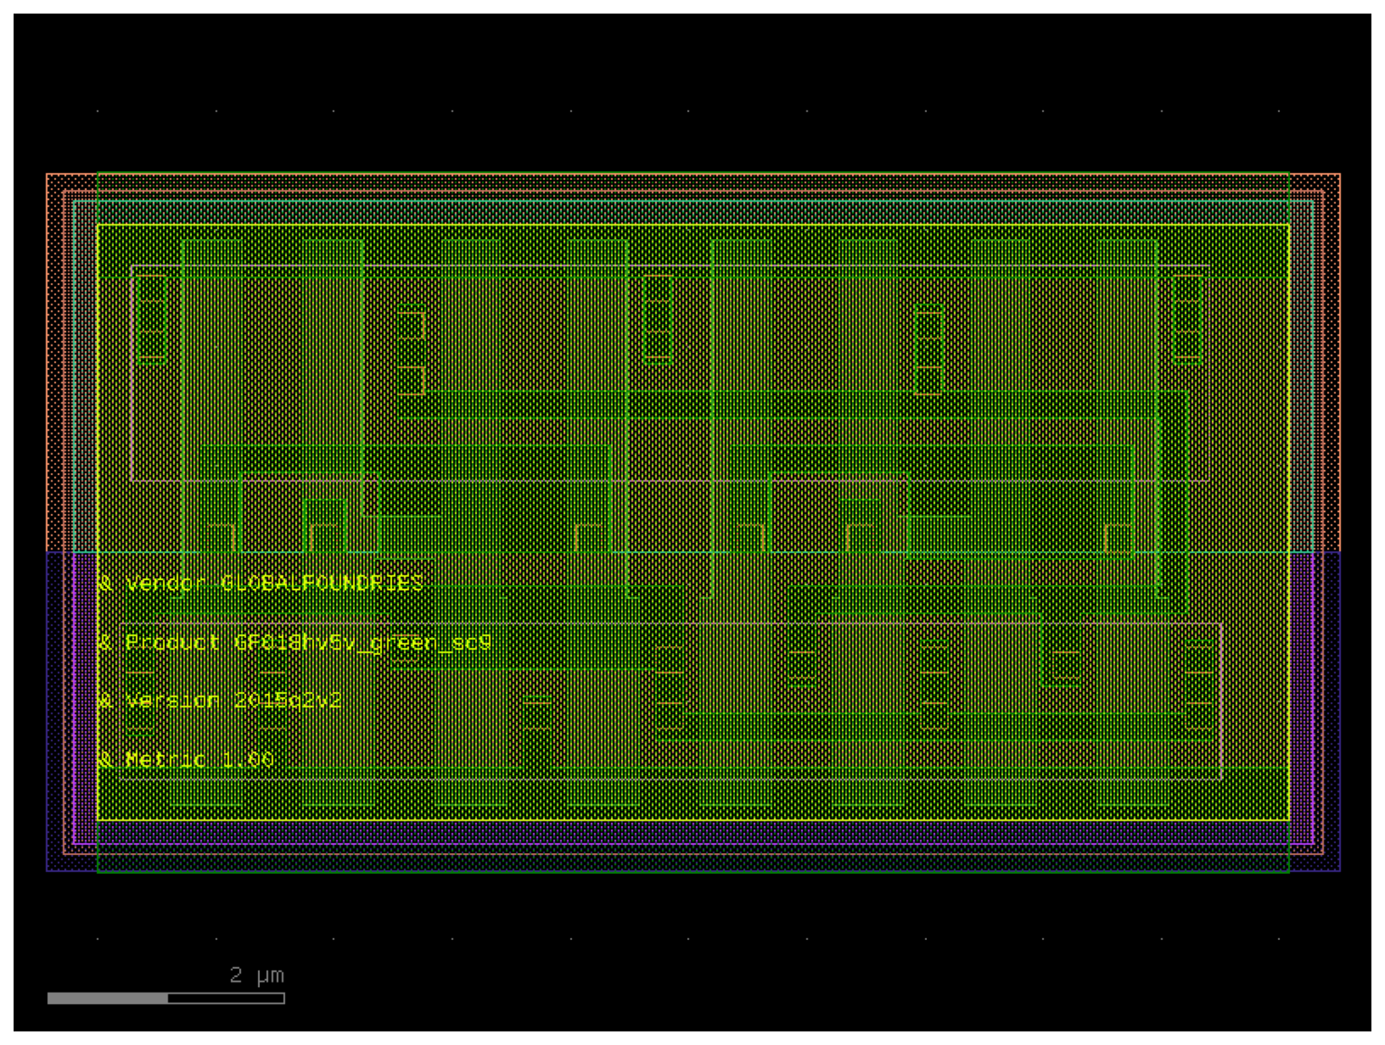1385x1045 pixels.
Task: Select the "& Product GF018hv5v_green_sc9" label
Action: 294,642
